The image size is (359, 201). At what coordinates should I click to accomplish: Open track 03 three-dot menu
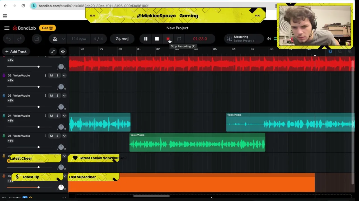(x=45, y=95)
